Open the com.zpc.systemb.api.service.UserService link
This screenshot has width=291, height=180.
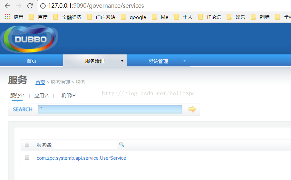(x=81, y=158)
